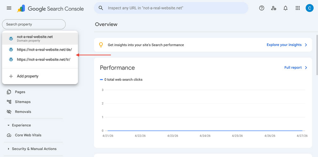
Task: Click the 4/24/26 axis date label
Action: coord(205,136)
